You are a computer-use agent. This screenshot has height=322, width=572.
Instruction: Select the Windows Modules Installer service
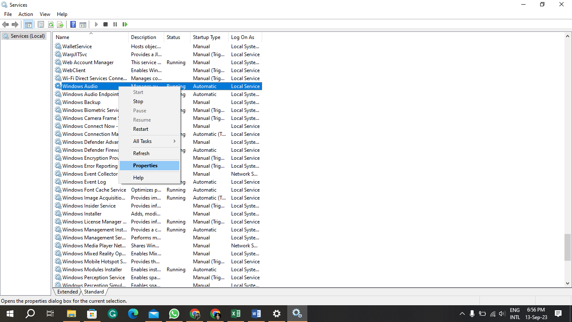pos(157,270)
